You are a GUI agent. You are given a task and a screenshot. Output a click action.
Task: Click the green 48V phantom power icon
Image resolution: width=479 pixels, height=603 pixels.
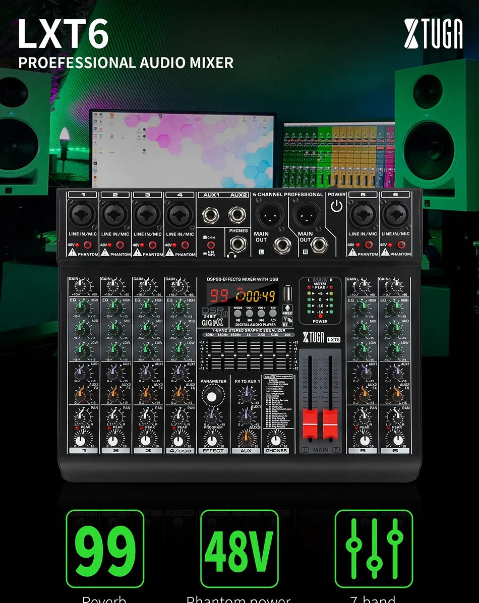tap(239, 549)
